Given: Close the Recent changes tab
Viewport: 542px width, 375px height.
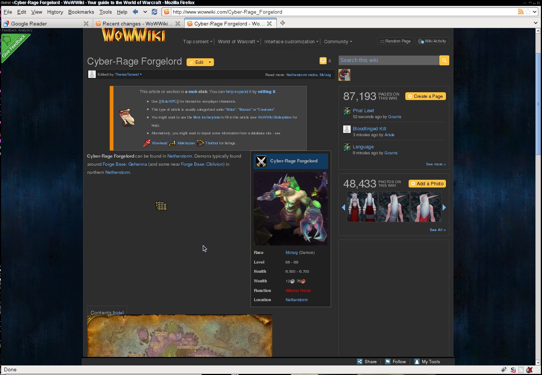Looking at the screenshot, I should tap(178, 24).
